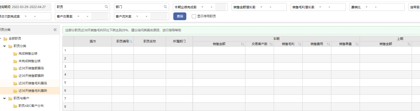Click the 查询期间 date range field
Image resolution: width=420 pixels, height=111 pixels.
point(26,7)
